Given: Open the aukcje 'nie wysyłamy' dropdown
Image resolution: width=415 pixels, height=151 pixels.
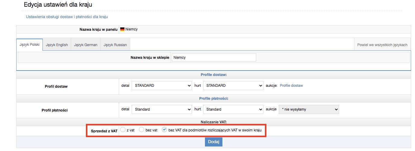Looking at the screenshot, I should pos(309,109).
